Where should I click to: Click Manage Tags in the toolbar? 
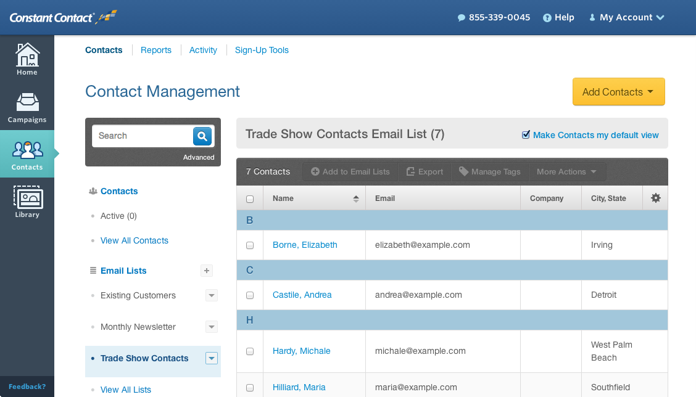tap(489, 171)
